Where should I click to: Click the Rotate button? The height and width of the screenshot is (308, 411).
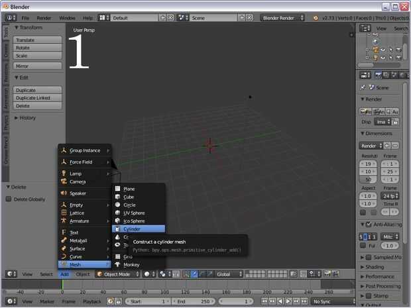(38, 48)
